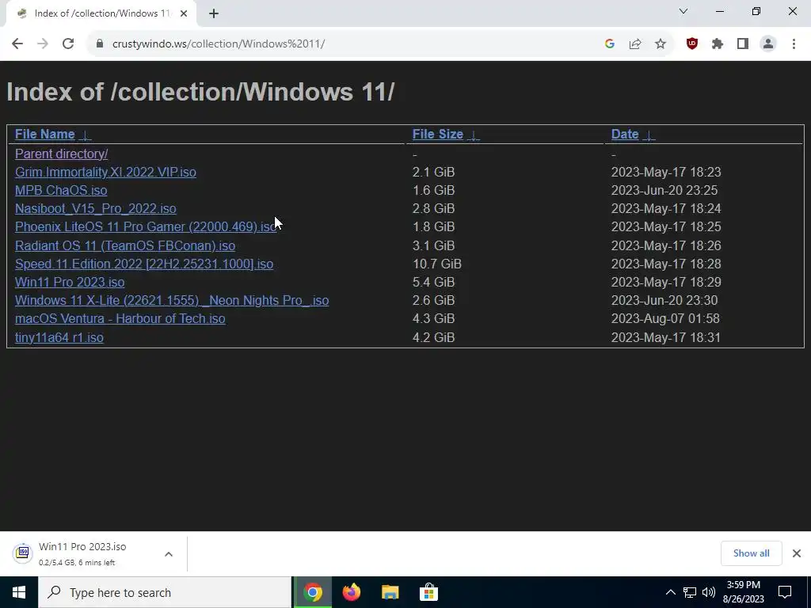View site information lock icon
This screenshot has width=811, height=608.
click(99, 44)
